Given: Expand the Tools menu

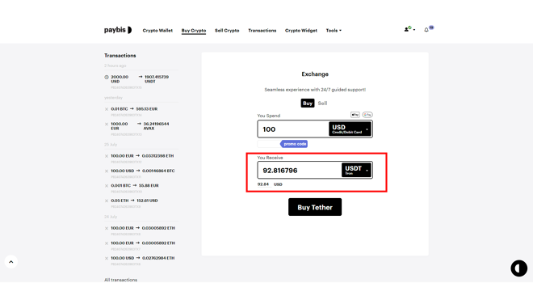Looking at the screenshot, I should 334,30.
